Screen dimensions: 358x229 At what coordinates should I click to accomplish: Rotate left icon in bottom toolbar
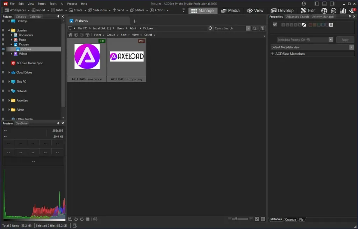(x=76, y=219)
